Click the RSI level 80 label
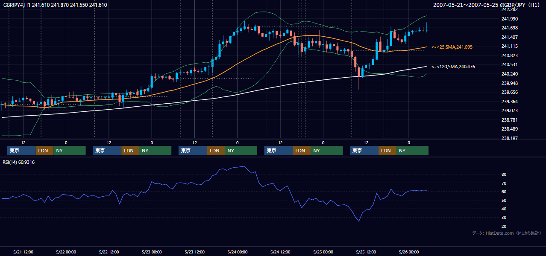 point(504,175)
